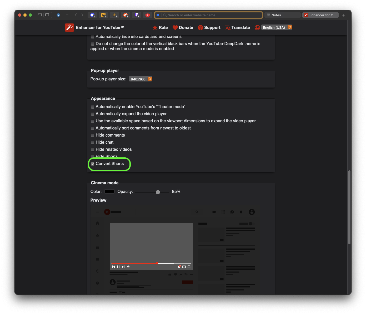Open the three-dots toolbar overflow menu
The width and height of the screenshot is (366, 314).
(x=68, y=15)
